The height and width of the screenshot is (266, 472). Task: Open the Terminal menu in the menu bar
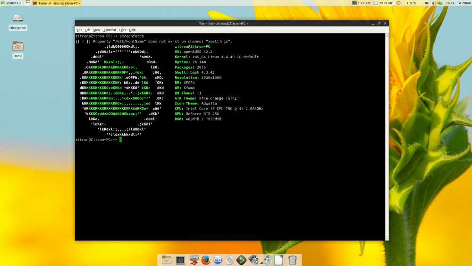pyautogui.click(x=110, y=30)
